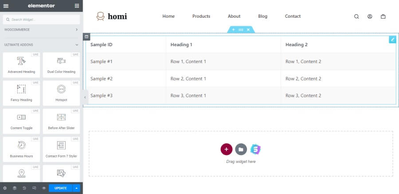Click the Sample #2 cell
This screenshot has width=399, height=194.
tap(126, 79)
